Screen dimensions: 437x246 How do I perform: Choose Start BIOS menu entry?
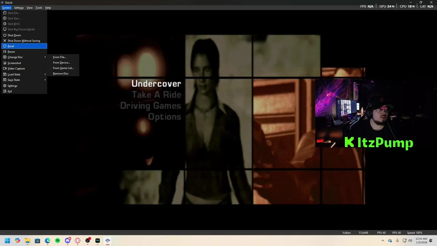[x=24, y=24]
